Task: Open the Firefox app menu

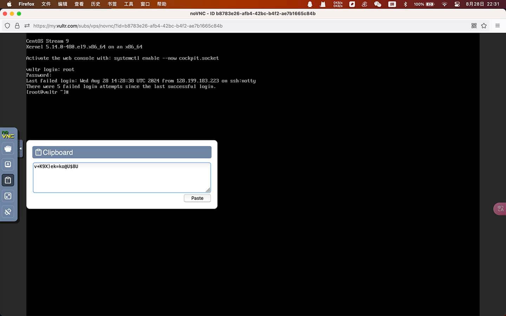Action: 26,4
